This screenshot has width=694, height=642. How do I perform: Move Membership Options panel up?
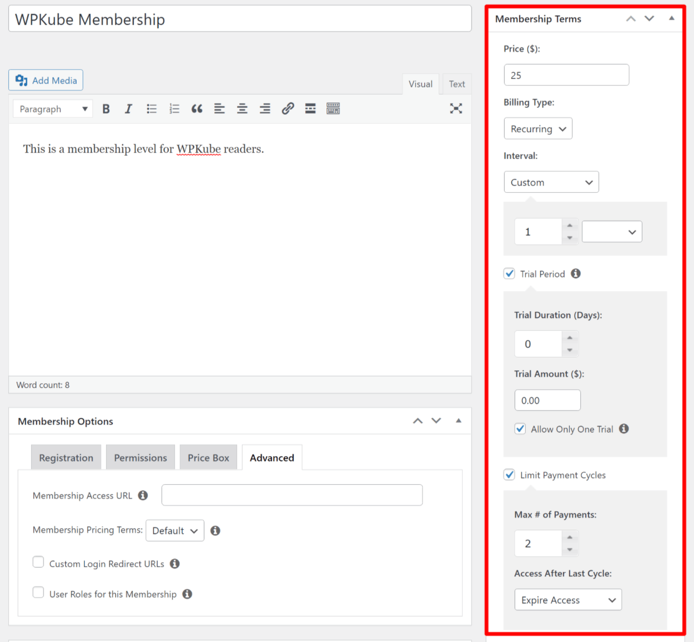click(418, 421)
